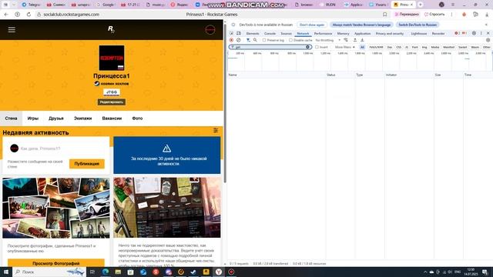This screenshot has width=493, height=277.
Task: Open a new browser tab
Action: coord(421,5)
